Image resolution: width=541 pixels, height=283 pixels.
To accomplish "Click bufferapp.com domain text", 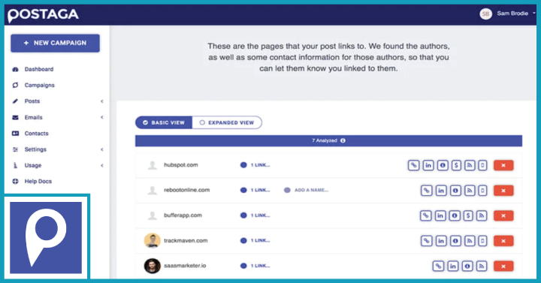I will click(x=183, y=215).
